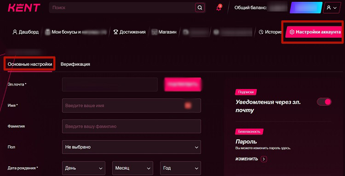Open the Месяц dropdown
This screenshot has height=176, width=345.
tap(132, 168)
